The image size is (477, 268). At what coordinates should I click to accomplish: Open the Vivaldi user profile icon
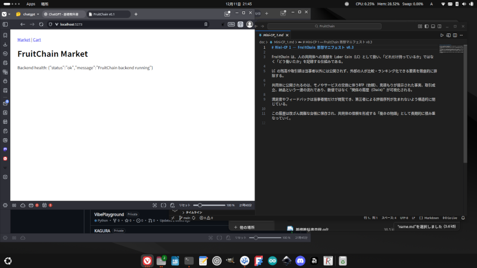tap(249, 24)
